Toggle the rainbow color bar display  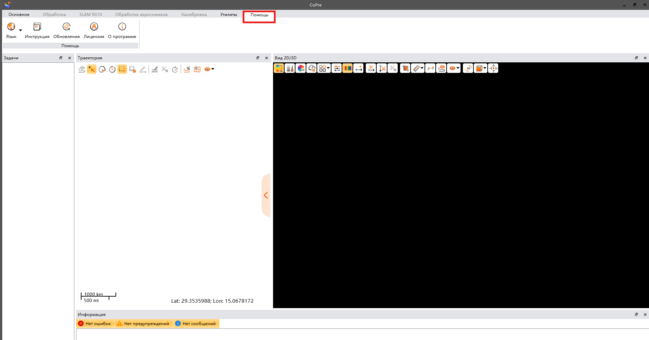[347, 68]
